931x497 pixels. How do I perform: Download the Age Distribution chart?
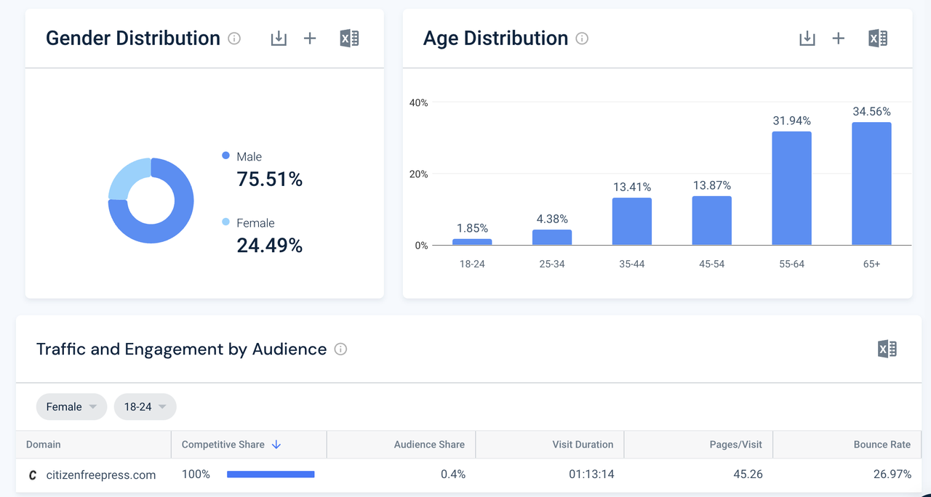point(807,39)
